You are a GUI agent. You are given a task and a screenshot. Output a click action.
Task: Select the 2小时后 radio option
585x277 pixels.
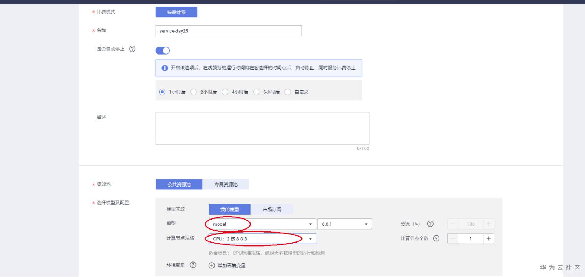193,92
